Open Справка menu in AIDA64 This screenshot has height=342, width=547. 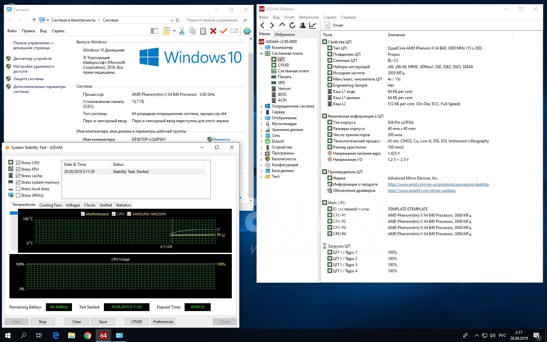[348, 17]
